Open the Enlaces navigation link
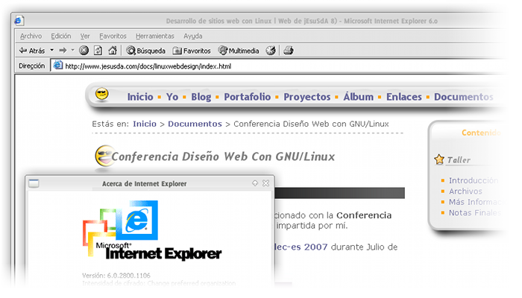Image resolution: width=522 pixels, height=298 pixels. click(x=404, y=97)
